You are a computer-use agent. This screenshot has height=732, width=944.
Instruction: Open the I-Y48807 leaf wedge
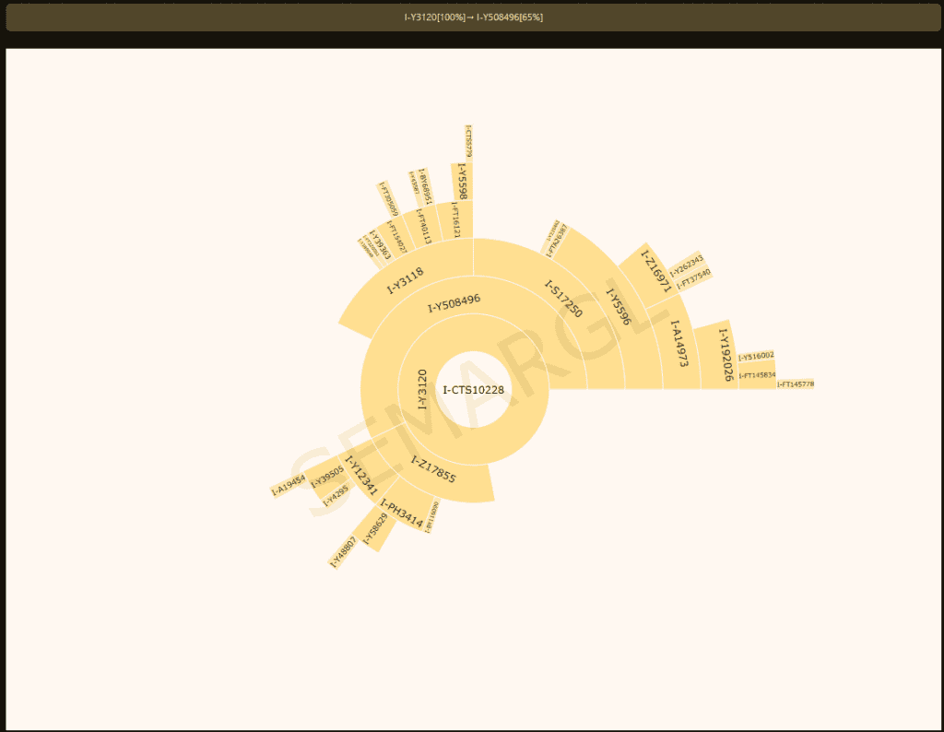coord(344,551)
